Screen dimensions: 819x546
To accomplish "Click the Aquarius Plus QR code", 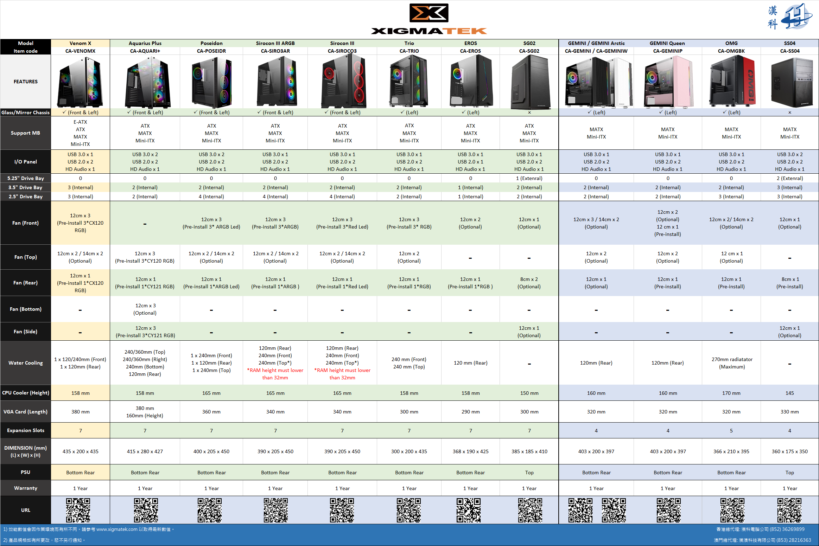I will pyautogui.click(x=146, y=510).
